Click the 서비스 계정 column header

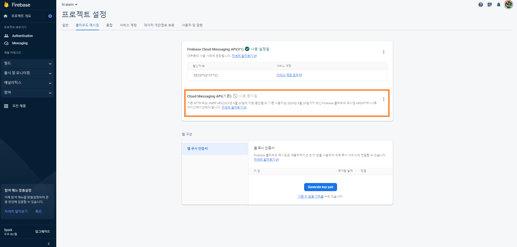tap(284, 66)
